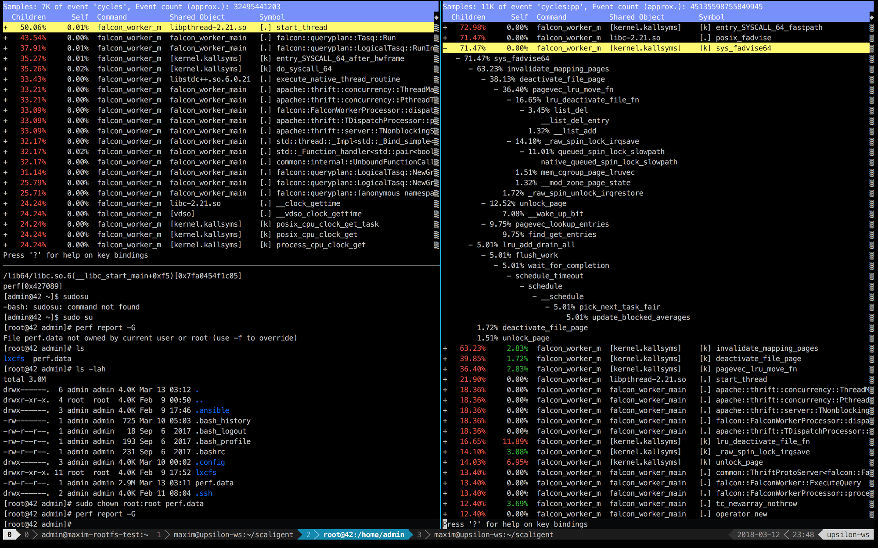This screenshot has height=548, width=878.
Task: Select tmux window 1 maxim@upsilon-ws:~/scaligent
Action: click(x=233, y=535)
